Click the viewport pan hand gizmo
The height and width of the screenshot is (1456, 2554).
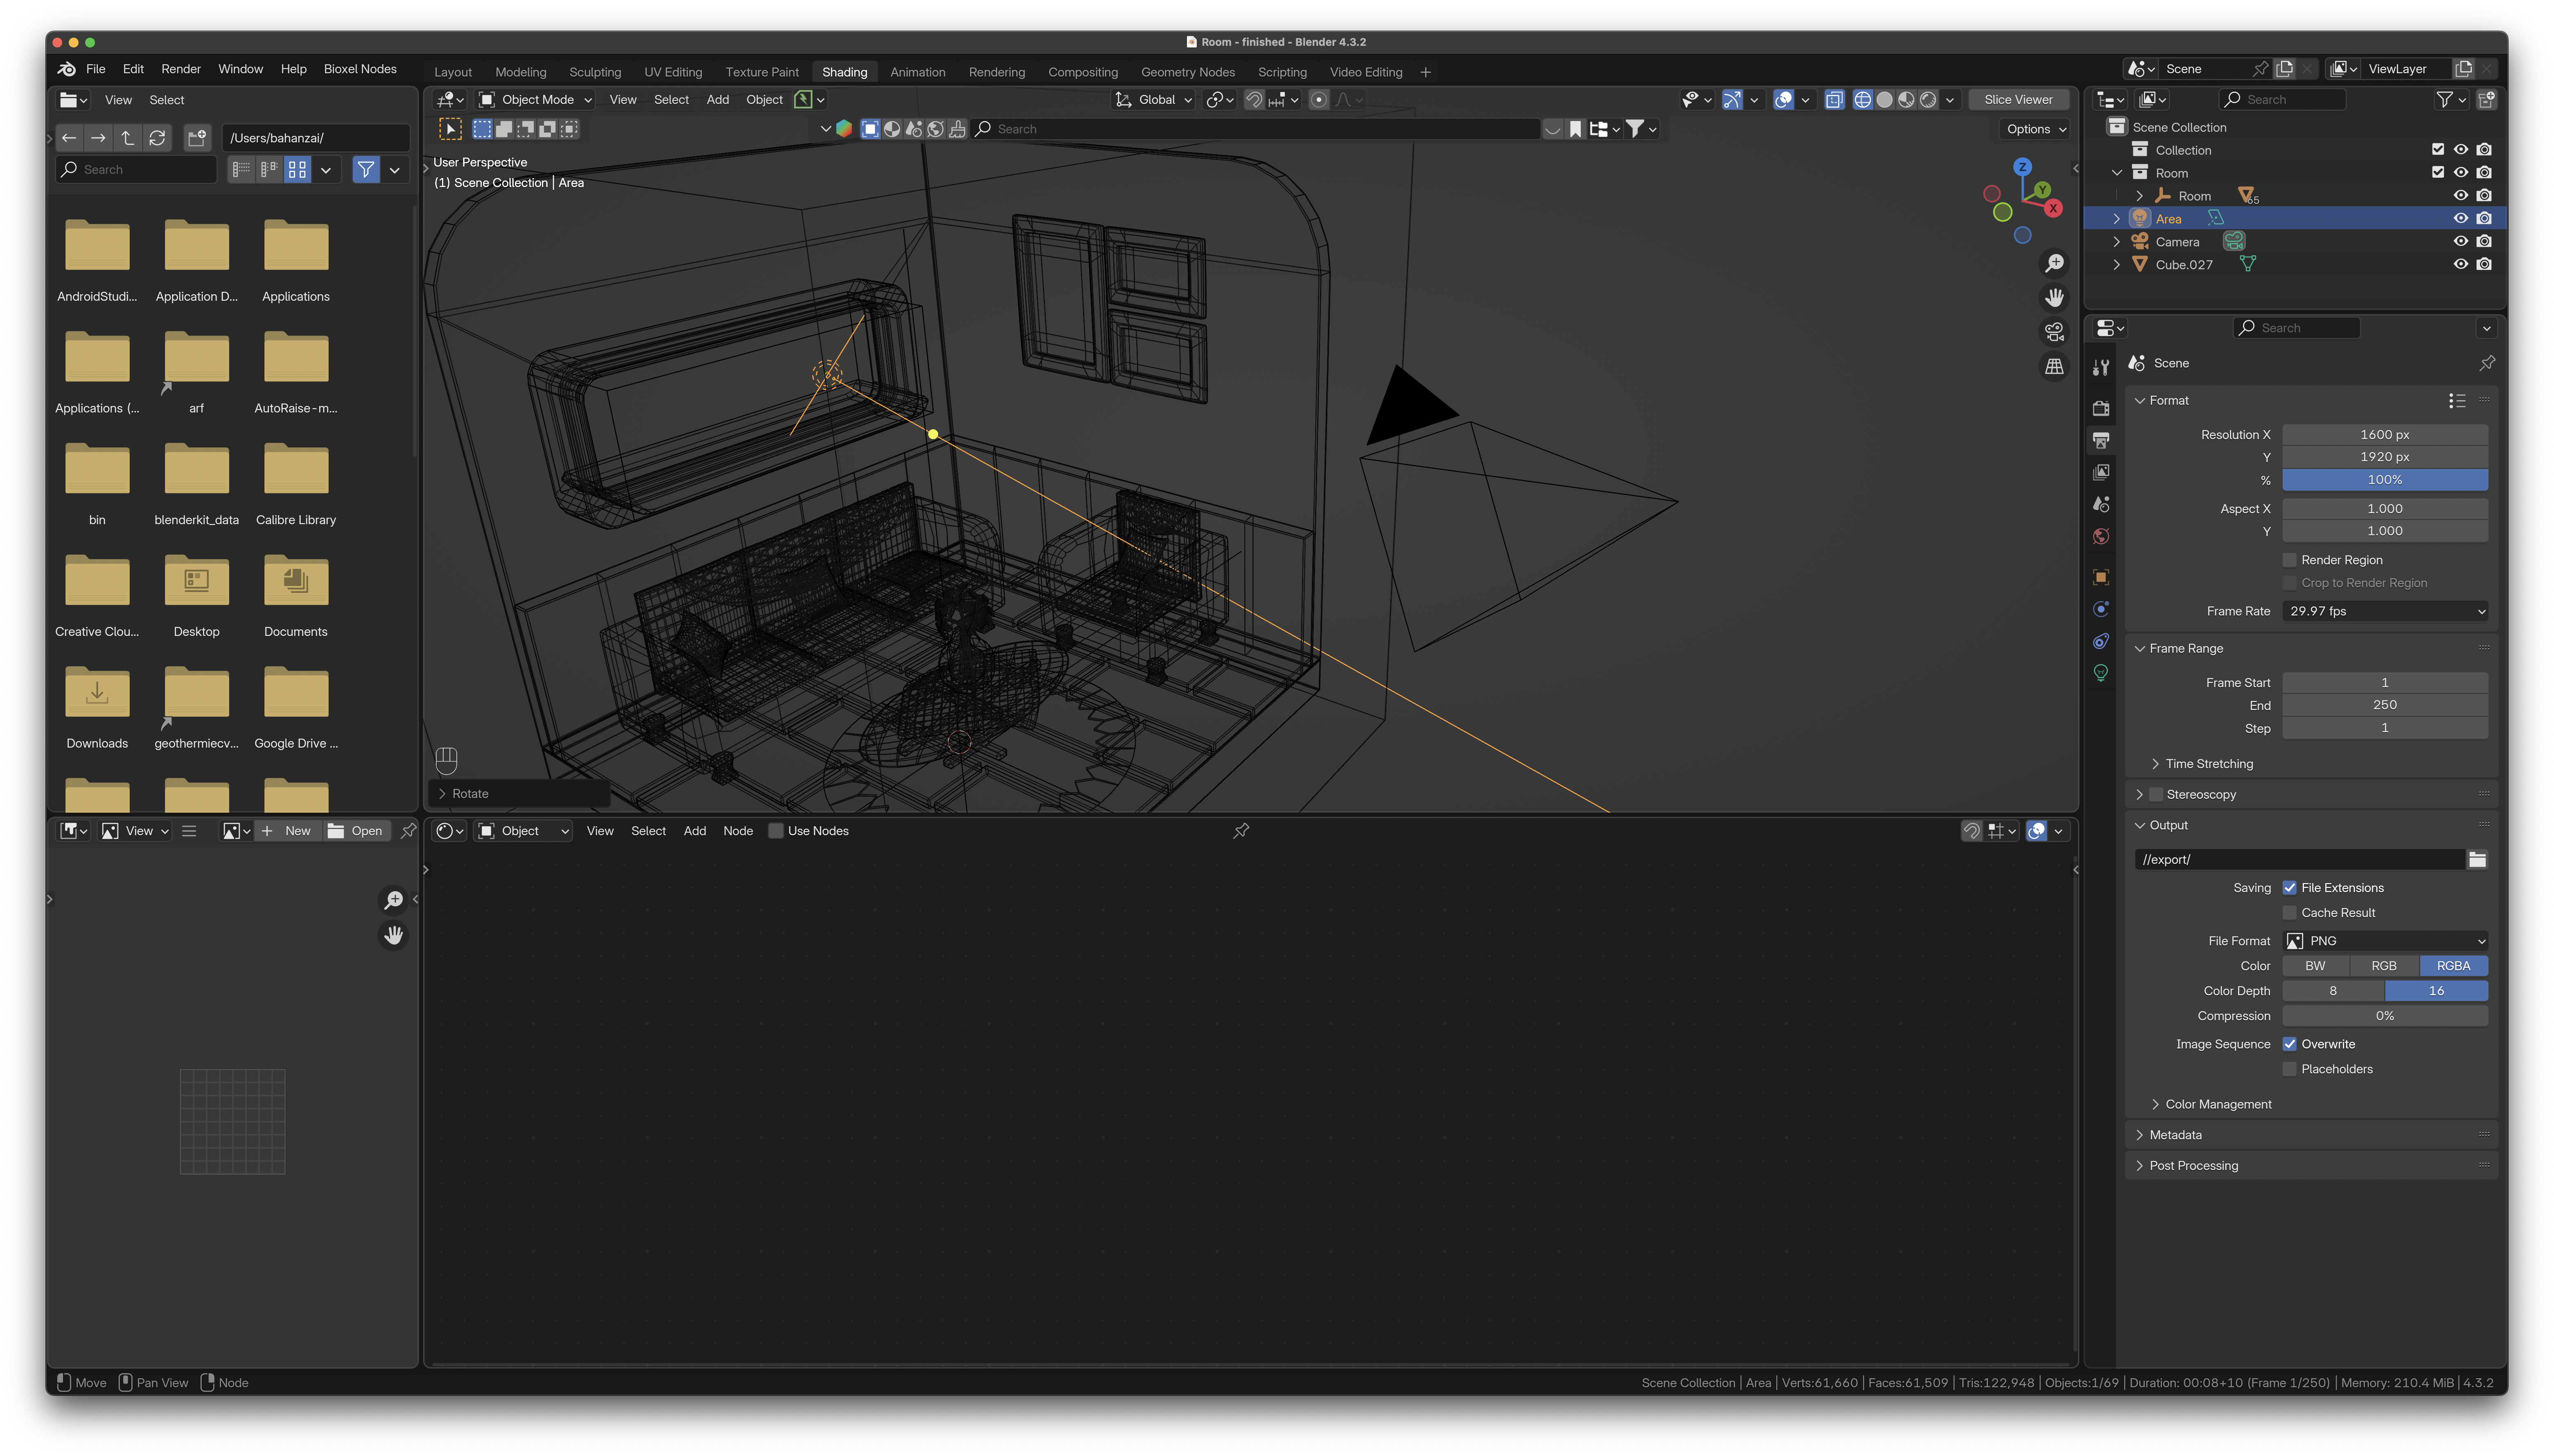click(2054, 298)
